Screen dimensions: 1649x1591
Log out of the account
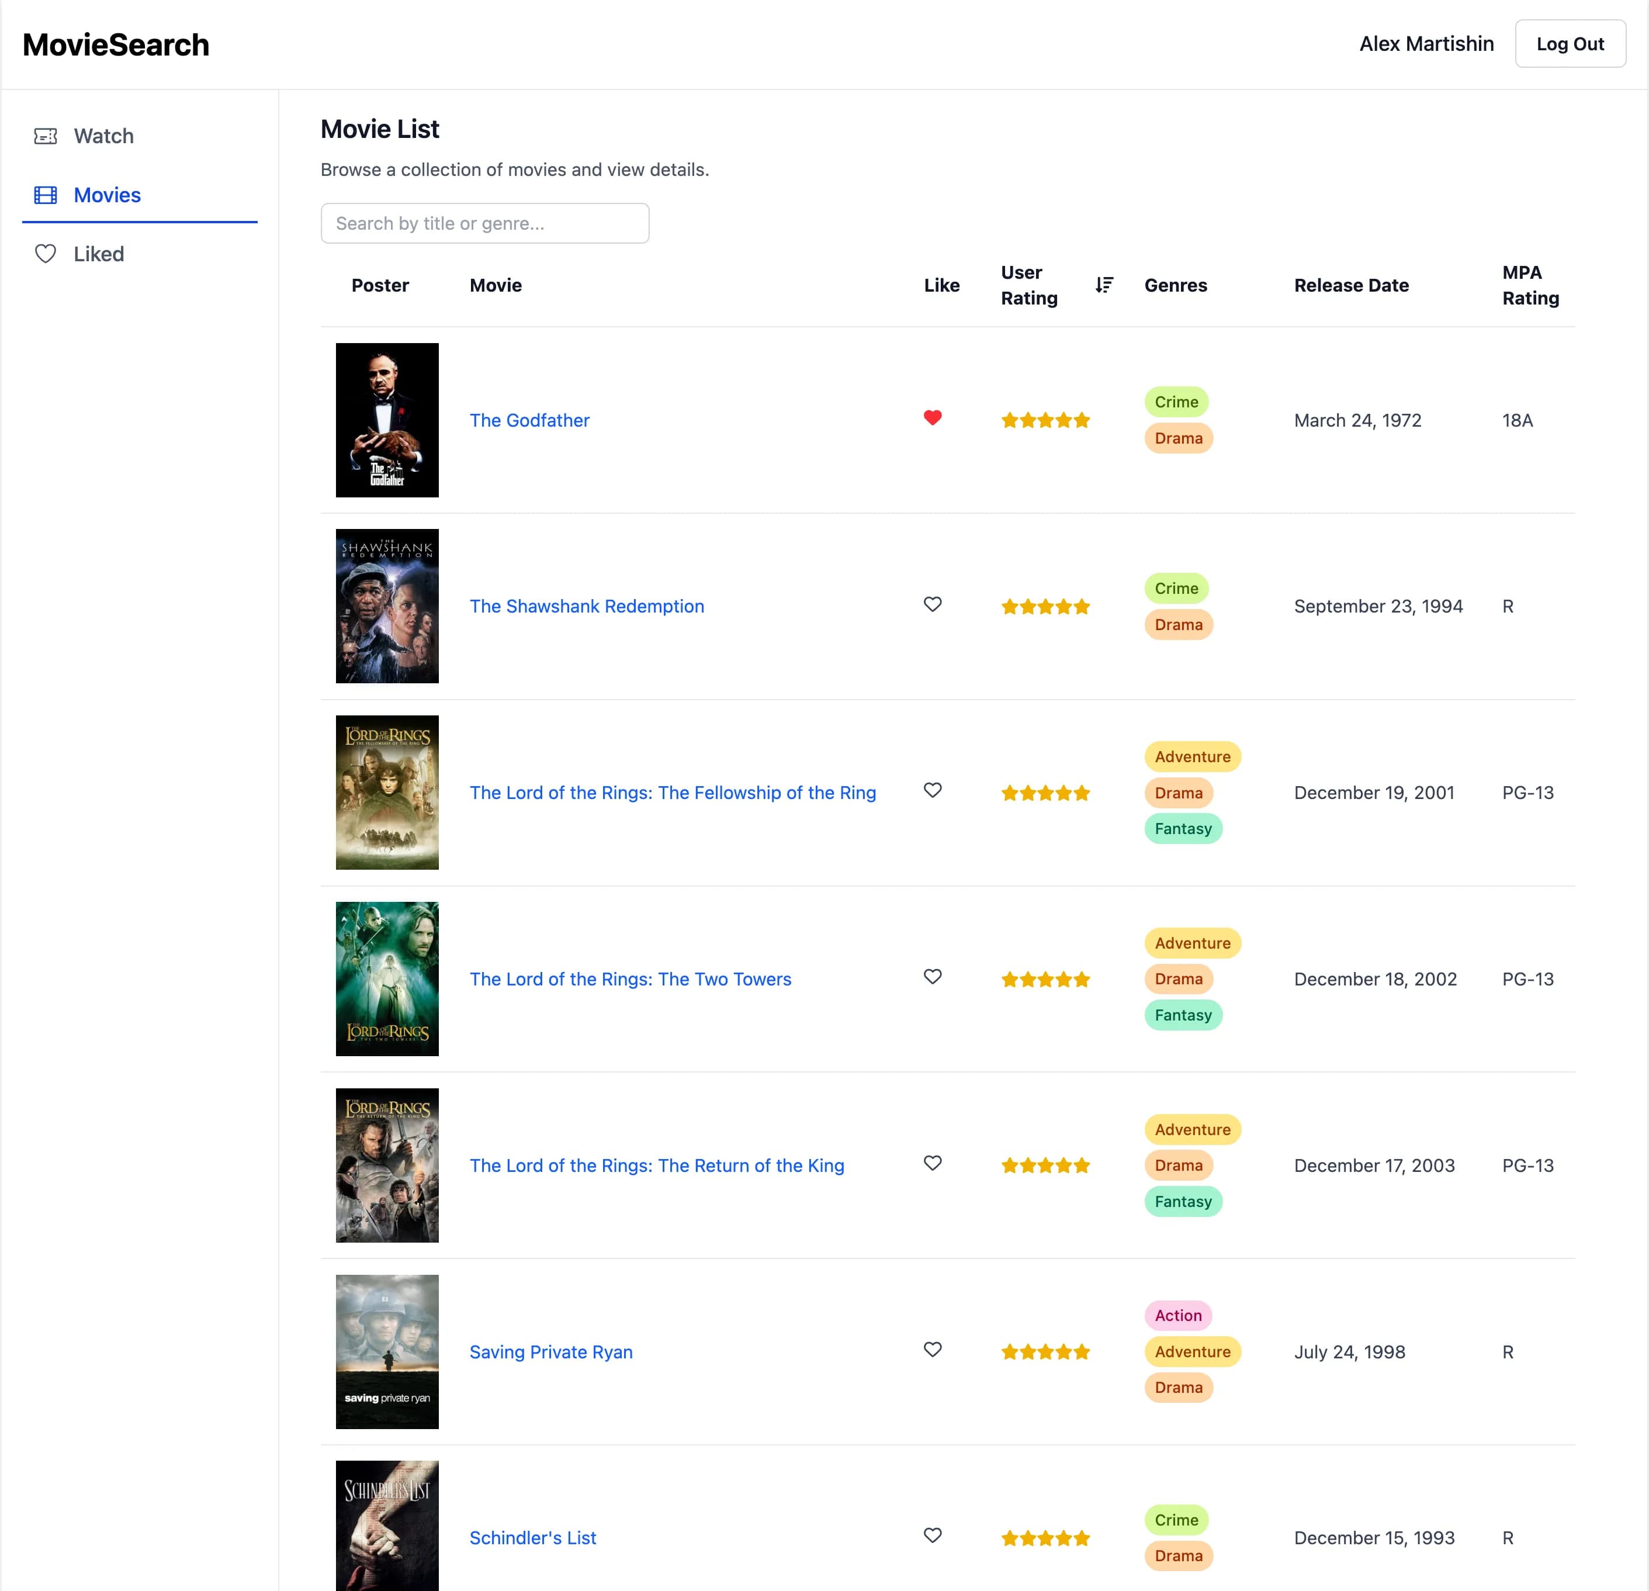1570,44
